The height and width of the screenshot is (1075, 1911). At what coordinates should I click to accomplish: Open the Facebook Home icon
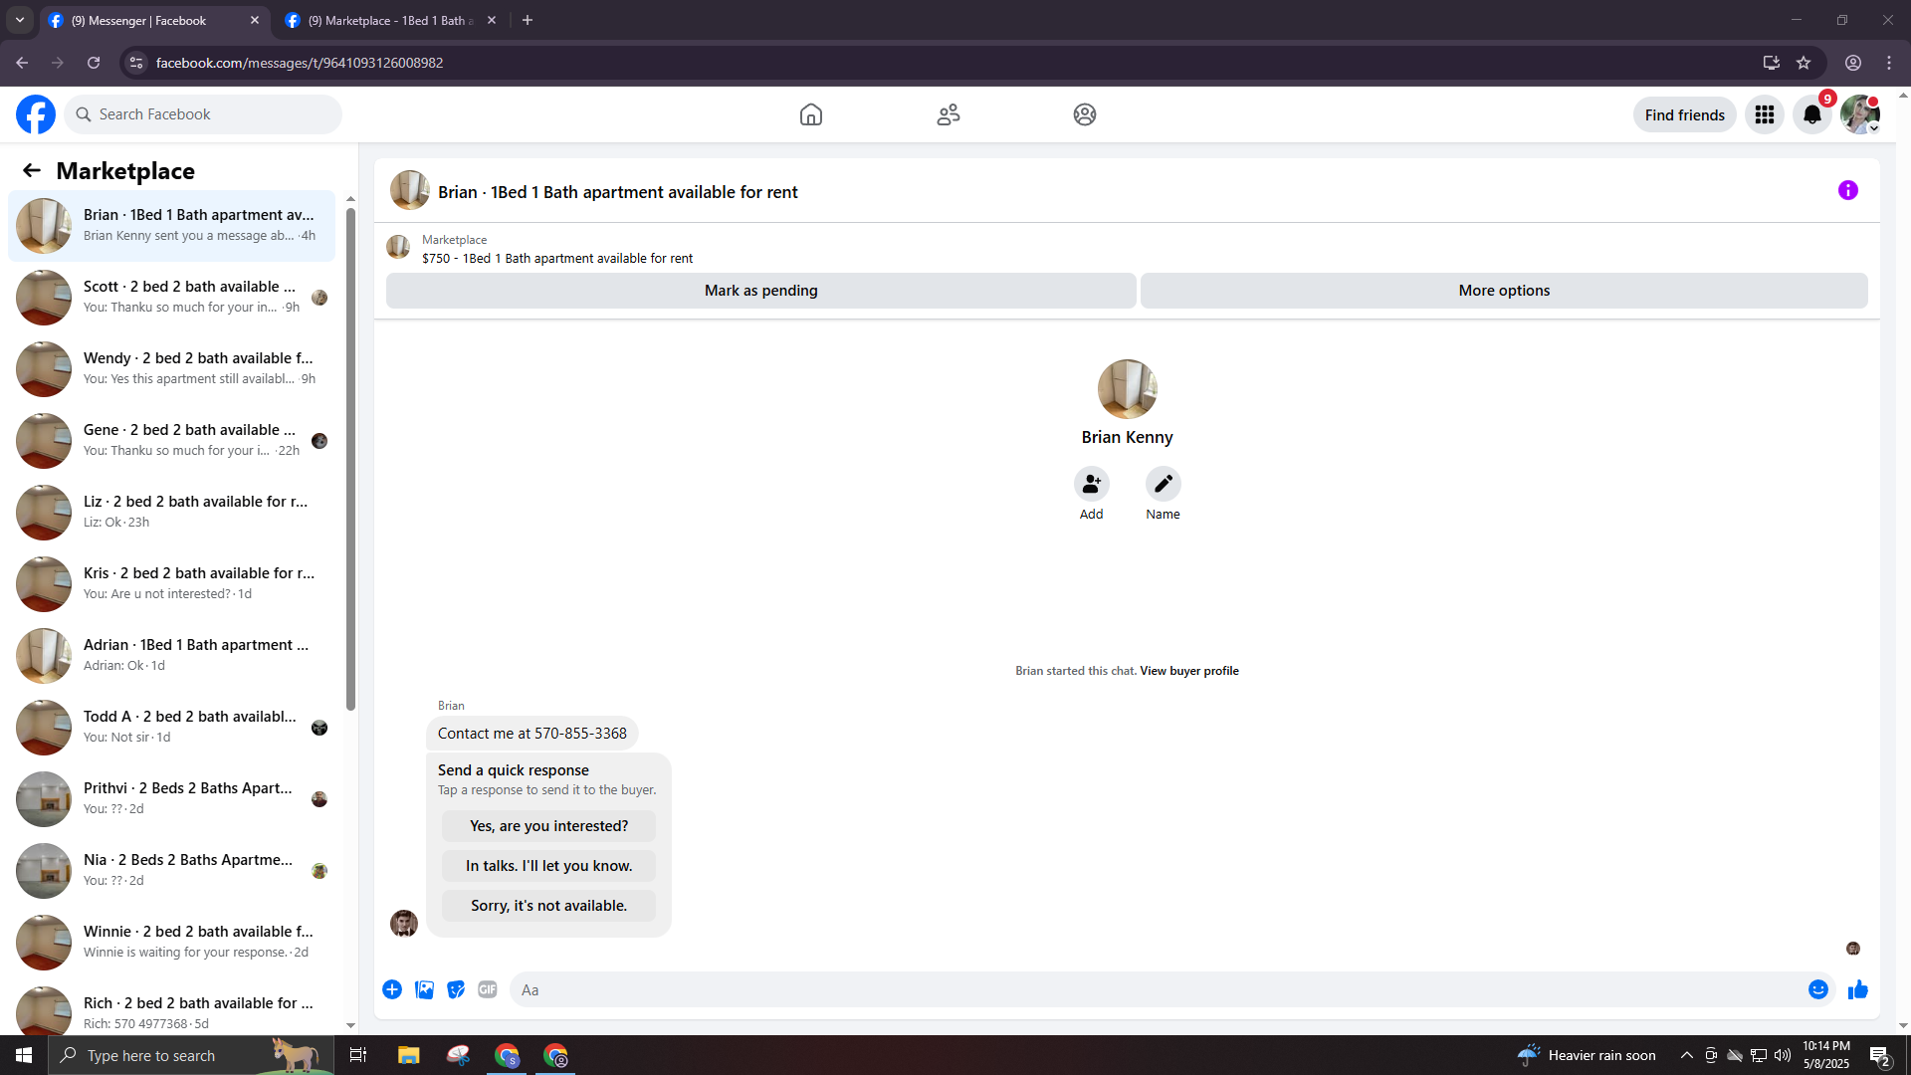click(811, 114)
